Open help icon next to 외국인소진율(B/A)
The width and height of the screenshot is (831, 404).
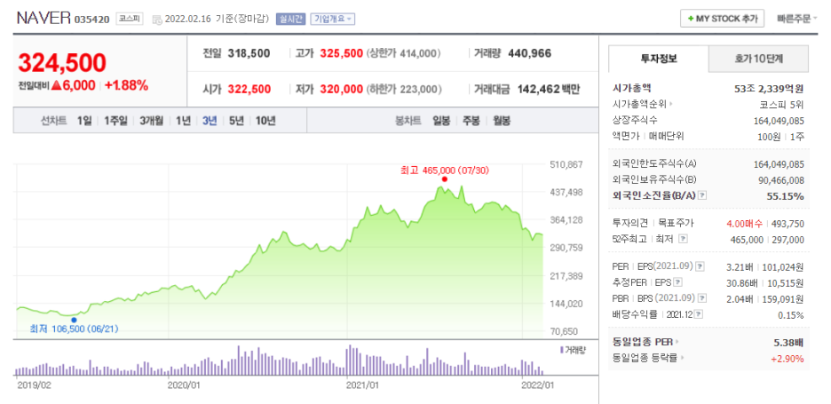[703, 195]
